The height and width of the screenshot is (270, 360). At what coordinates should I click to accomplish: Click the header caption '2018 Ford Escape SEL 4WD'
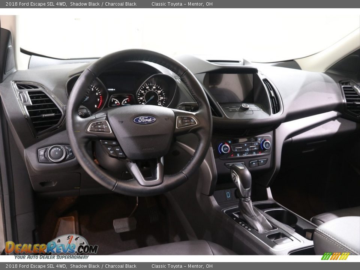tap(36, 4)
